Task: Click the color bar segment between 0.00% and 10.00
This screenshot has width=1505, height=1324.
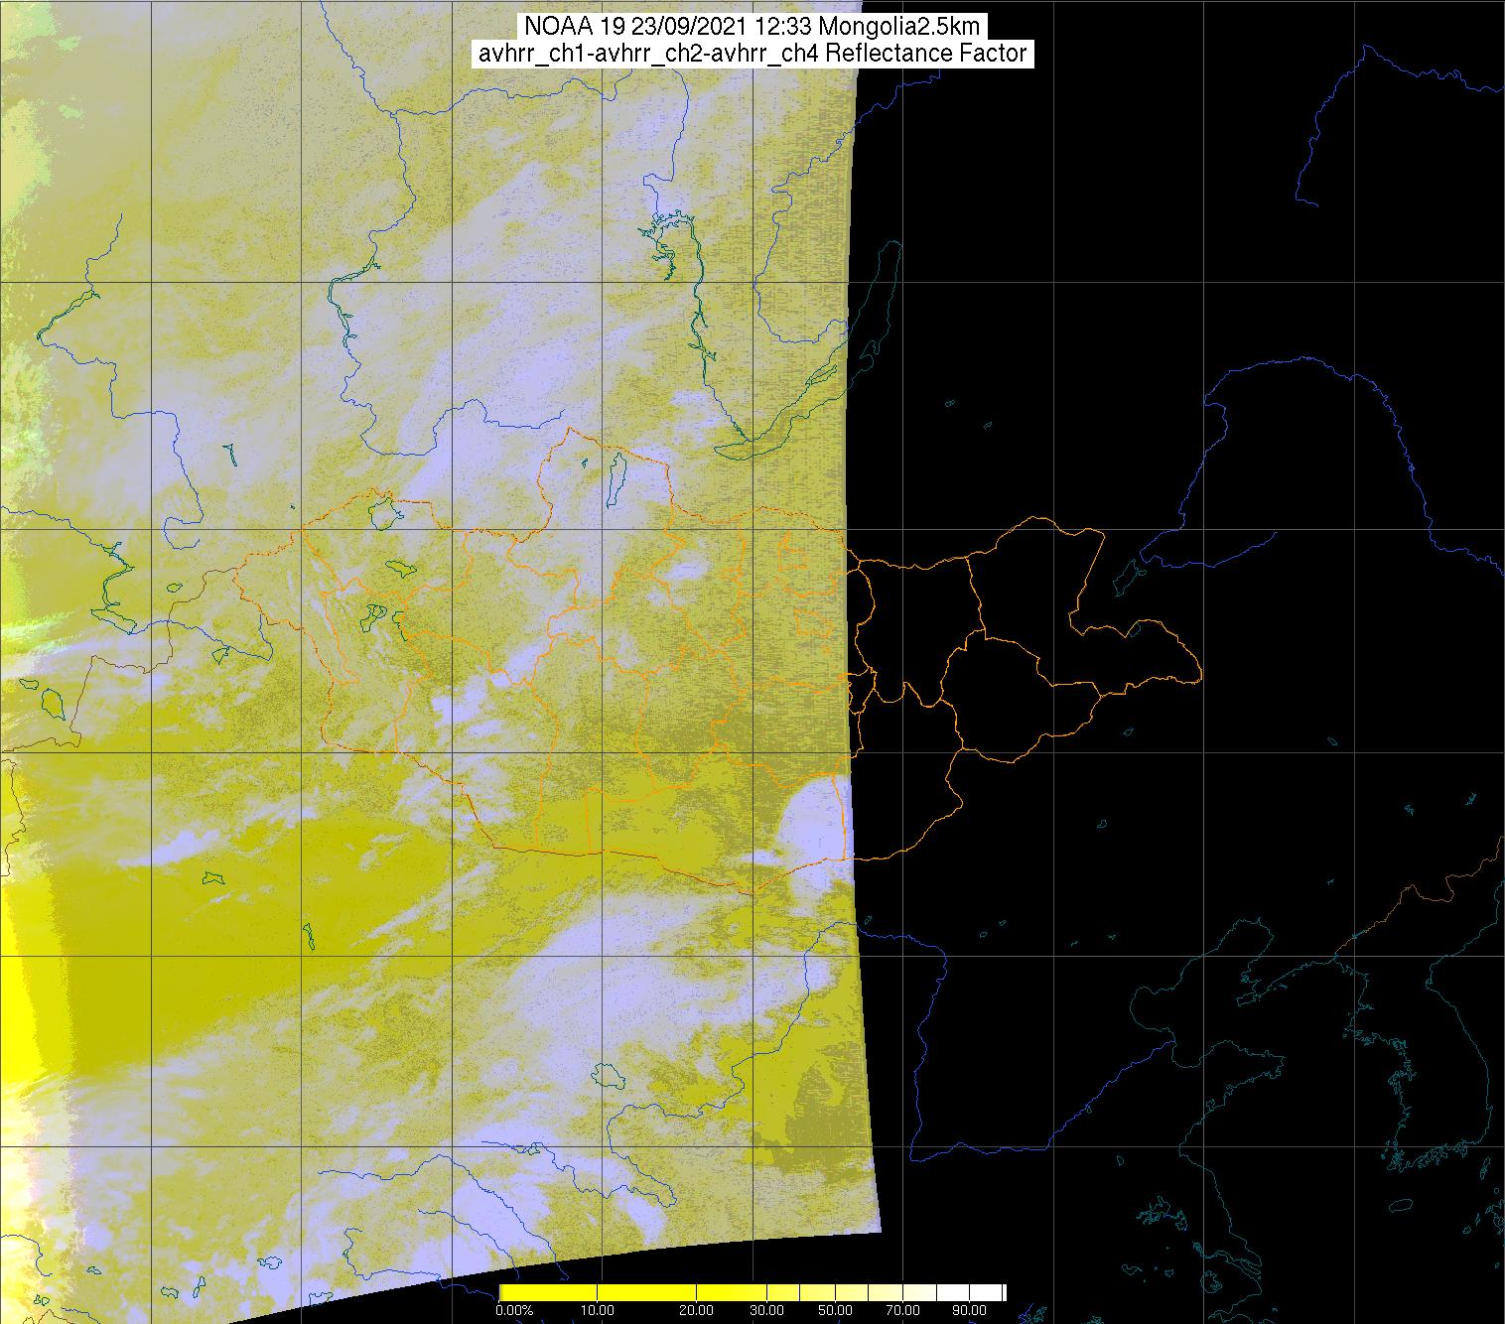Action: [x=548, y=1292]
